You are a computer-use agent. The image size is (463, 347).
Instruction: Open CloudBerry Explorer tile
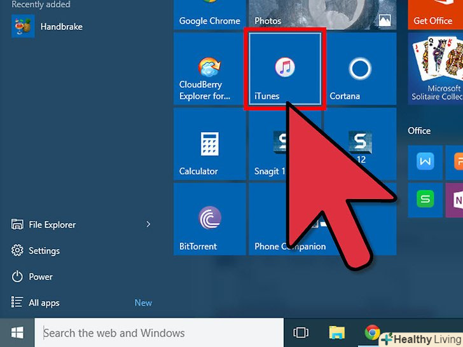(x=210, y=69)
